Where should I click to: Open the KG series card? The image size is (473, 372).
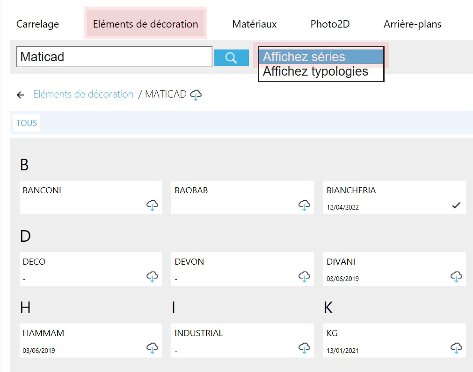[394, 340]
